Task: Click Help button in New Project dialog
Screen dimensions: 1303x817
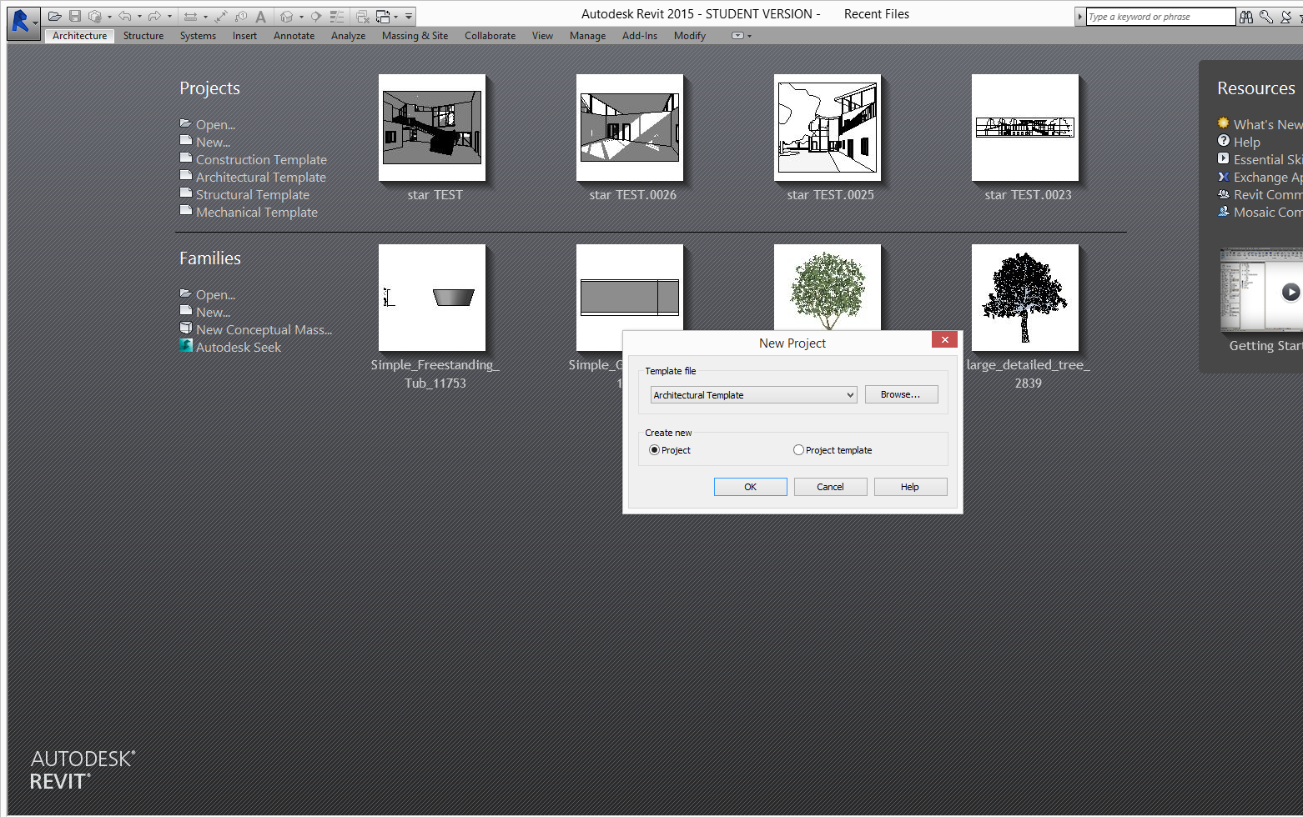Action: click(910, 487)
